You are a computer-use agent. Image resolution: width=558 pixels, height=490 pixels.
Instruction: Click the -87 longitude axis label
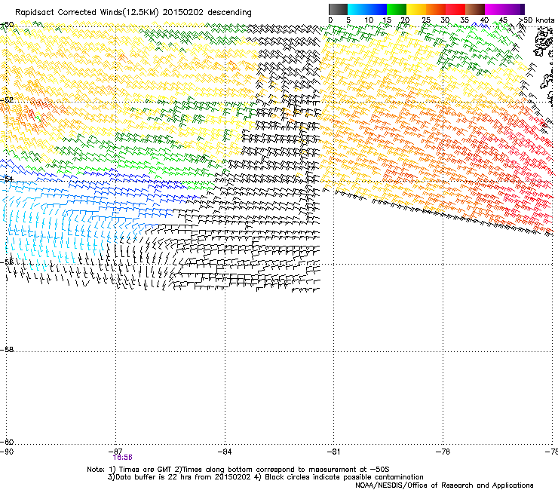pyautogui.click(x=116, y=452)
